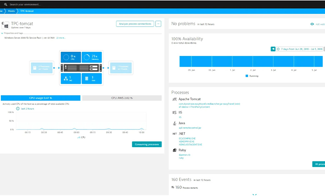This screenshot has height=196, width=325.
Task: Click the 100% Availability heading
Action: click(x=187, y=39)
